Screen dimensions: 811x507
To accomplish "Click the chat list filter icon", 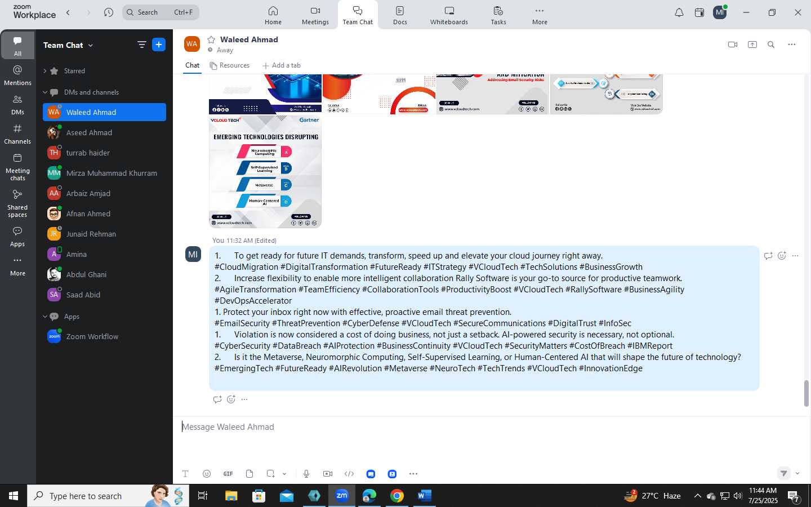I will point(142,45).
